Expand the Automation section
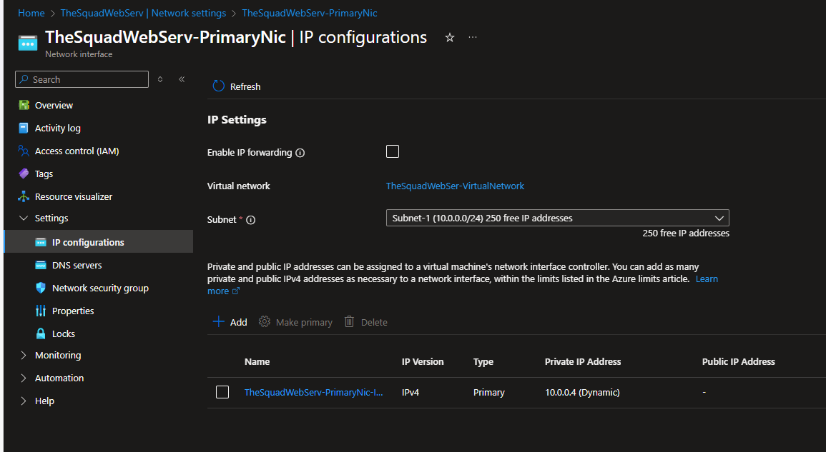 [23, 378]
